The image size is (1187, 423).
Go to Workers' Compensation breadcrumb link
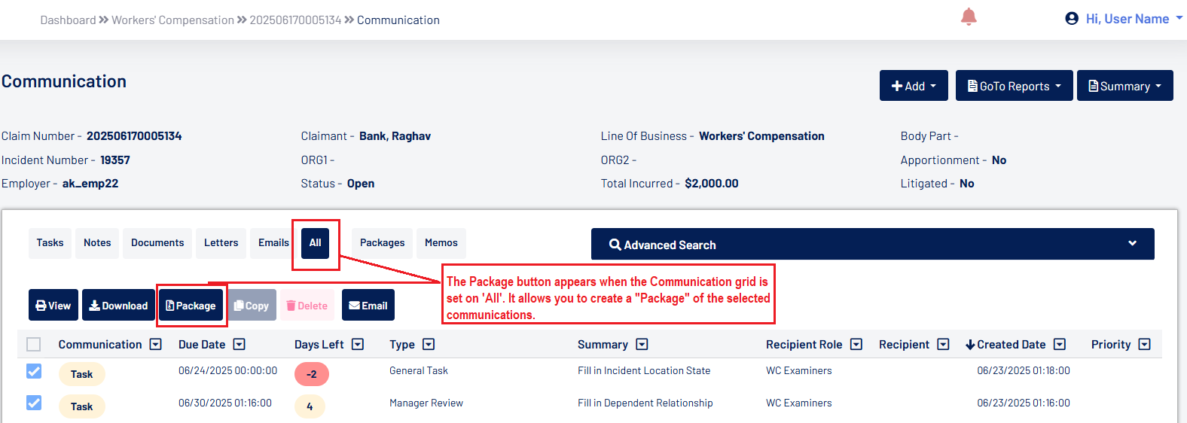(x=172, y=20)
